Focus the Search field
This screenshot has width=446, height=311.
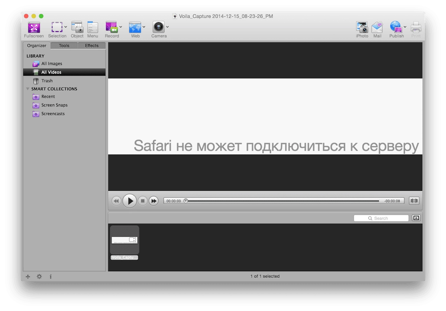[x=381, y=218]
